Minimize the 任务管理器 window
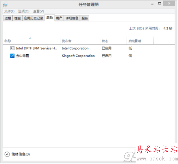Screen dimensions: 178x164 tap(152, 4)
